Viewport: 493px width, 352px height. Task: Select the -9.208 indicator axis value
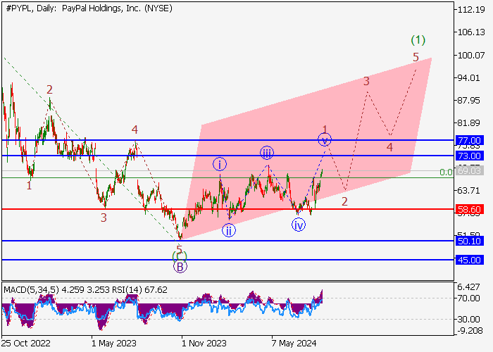(x=470, y=330)
